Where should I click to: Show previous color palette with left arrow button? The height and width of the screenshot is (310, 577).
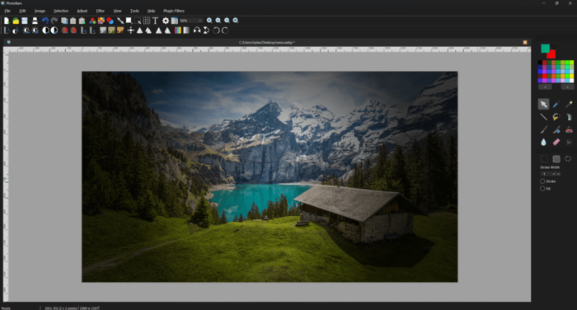click(545, 87)
